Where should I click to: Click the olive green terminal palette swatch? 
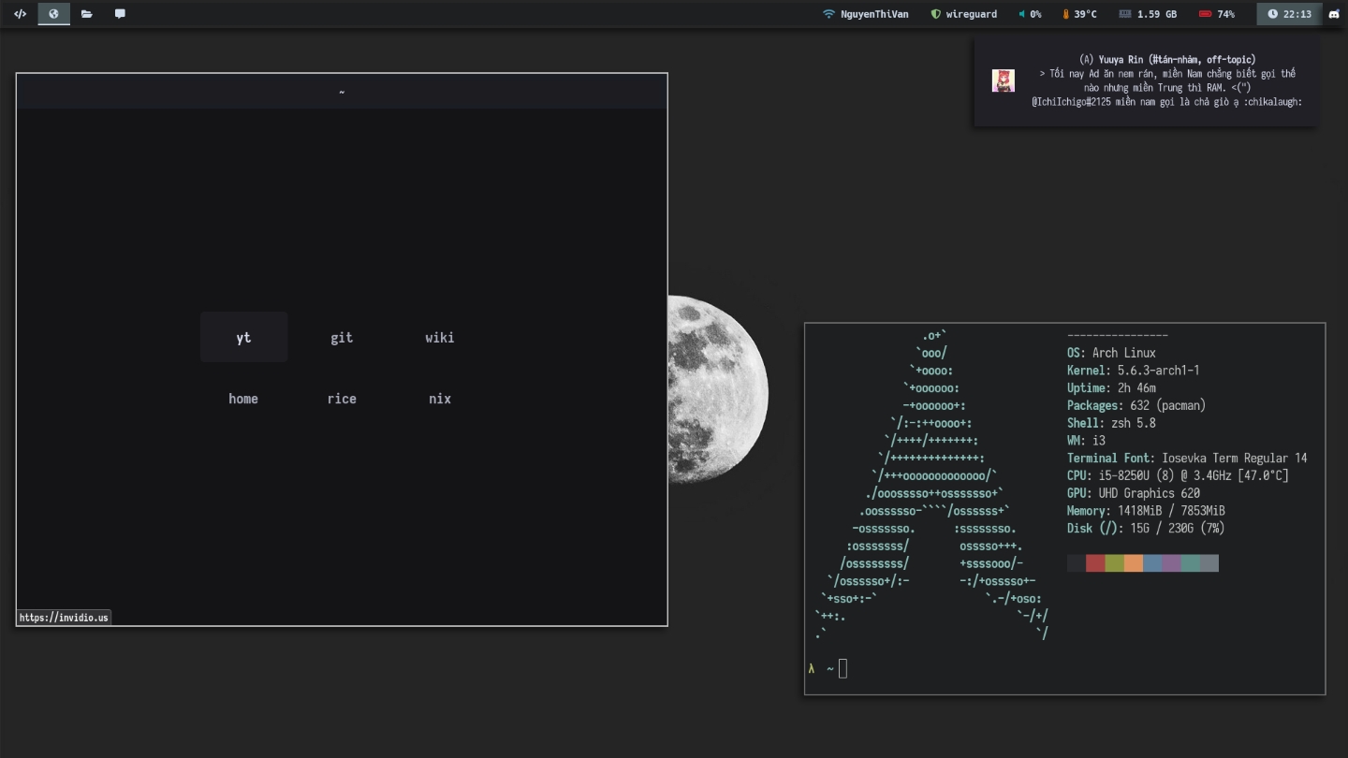[1114, 562]
